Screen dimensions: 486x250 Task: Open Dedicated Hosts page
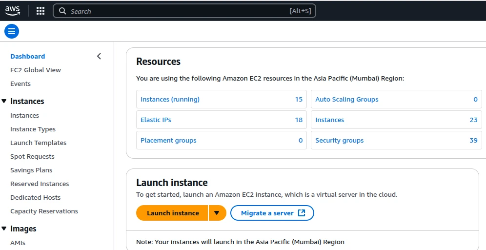(35, 197)
